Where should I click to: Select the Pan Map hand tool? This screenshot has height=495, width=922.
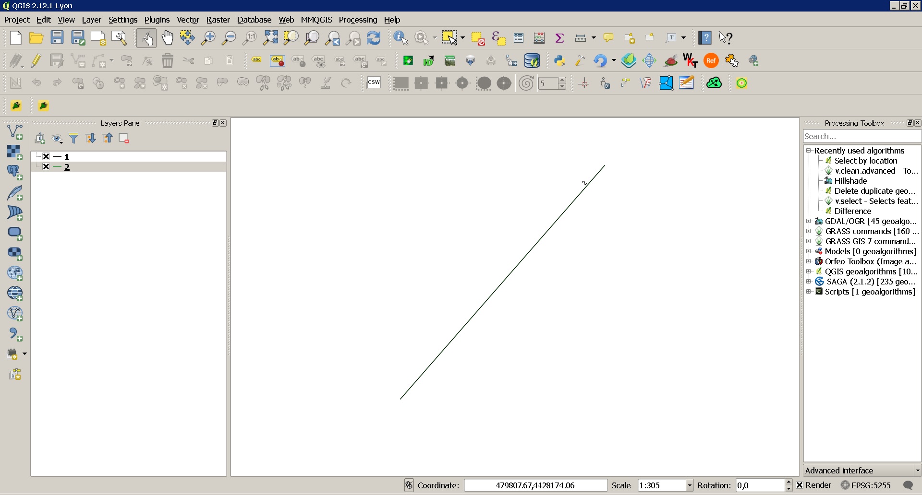pyautogui.click(x=167, y=38)
